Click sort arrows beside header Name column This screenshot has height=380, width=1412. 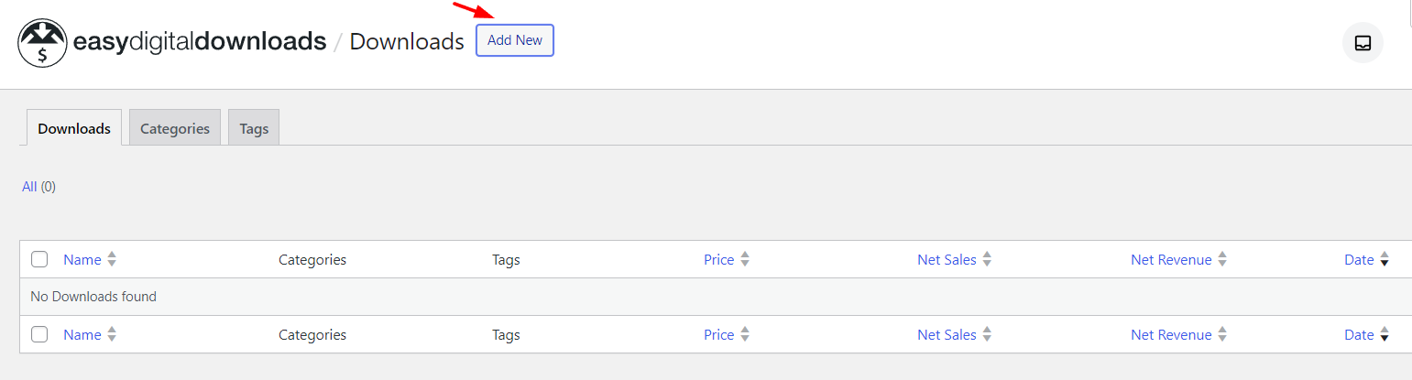point(112,260)
